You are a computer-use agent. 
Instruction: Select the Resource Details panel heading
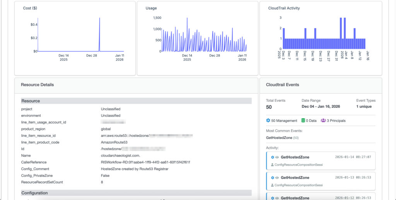click(x=38, y=85)
